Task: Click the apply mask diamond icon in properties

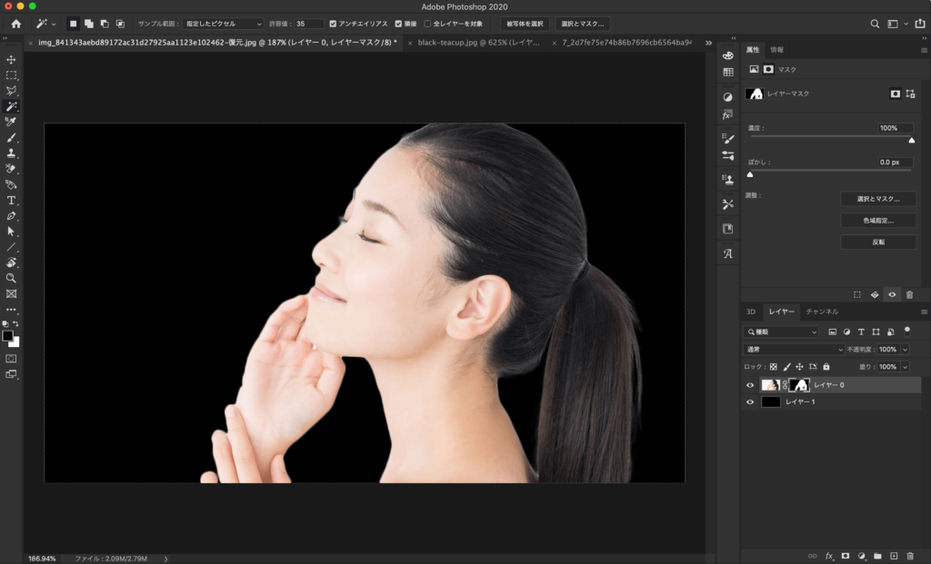Action: click(875, 295)
